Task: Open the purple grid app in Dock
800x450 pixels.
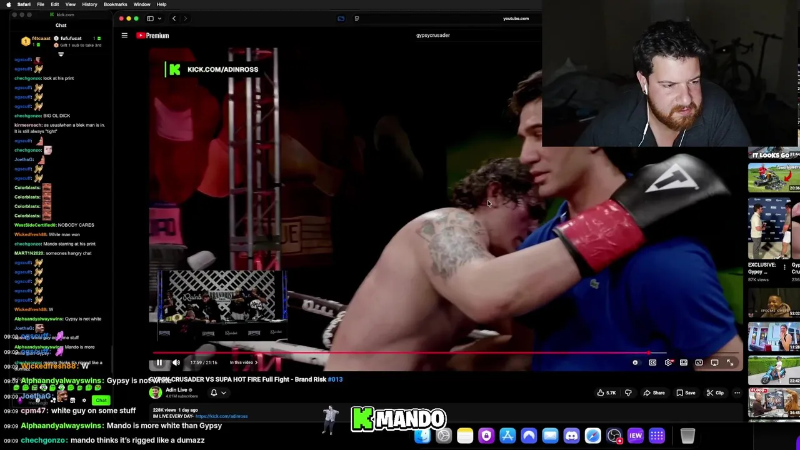Action: tap(656, 436)
